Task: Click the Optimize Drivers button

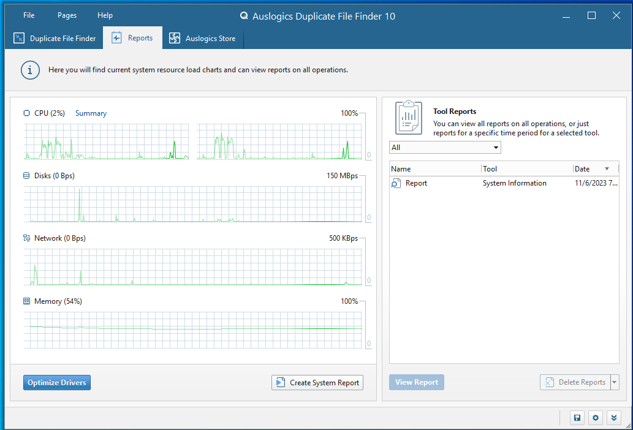Action: coord(57,383)
